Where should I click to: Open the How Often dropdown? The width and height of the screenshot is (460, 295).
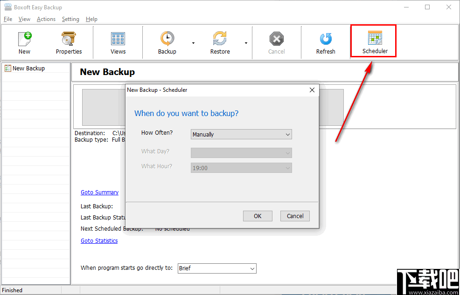pyautogui.click(x=241, y=134)
